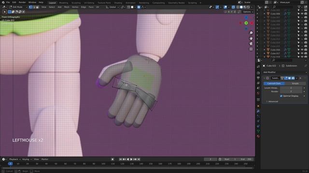The width and height of the screenshot is (309, 173).
Task: Switch to rendered viewport shading
Action: pyautogui.click(x=248, y=7)
